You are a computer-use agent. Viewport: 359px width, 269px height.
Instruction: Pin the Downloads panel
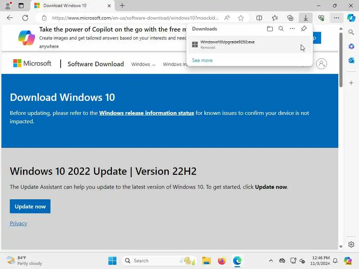[304, 29]
